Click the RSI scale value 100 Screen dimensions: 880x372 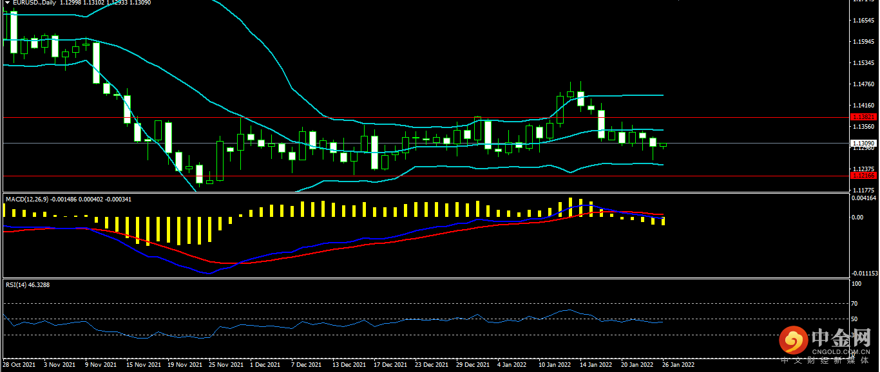pyautogui.click(x=857, y=283)
